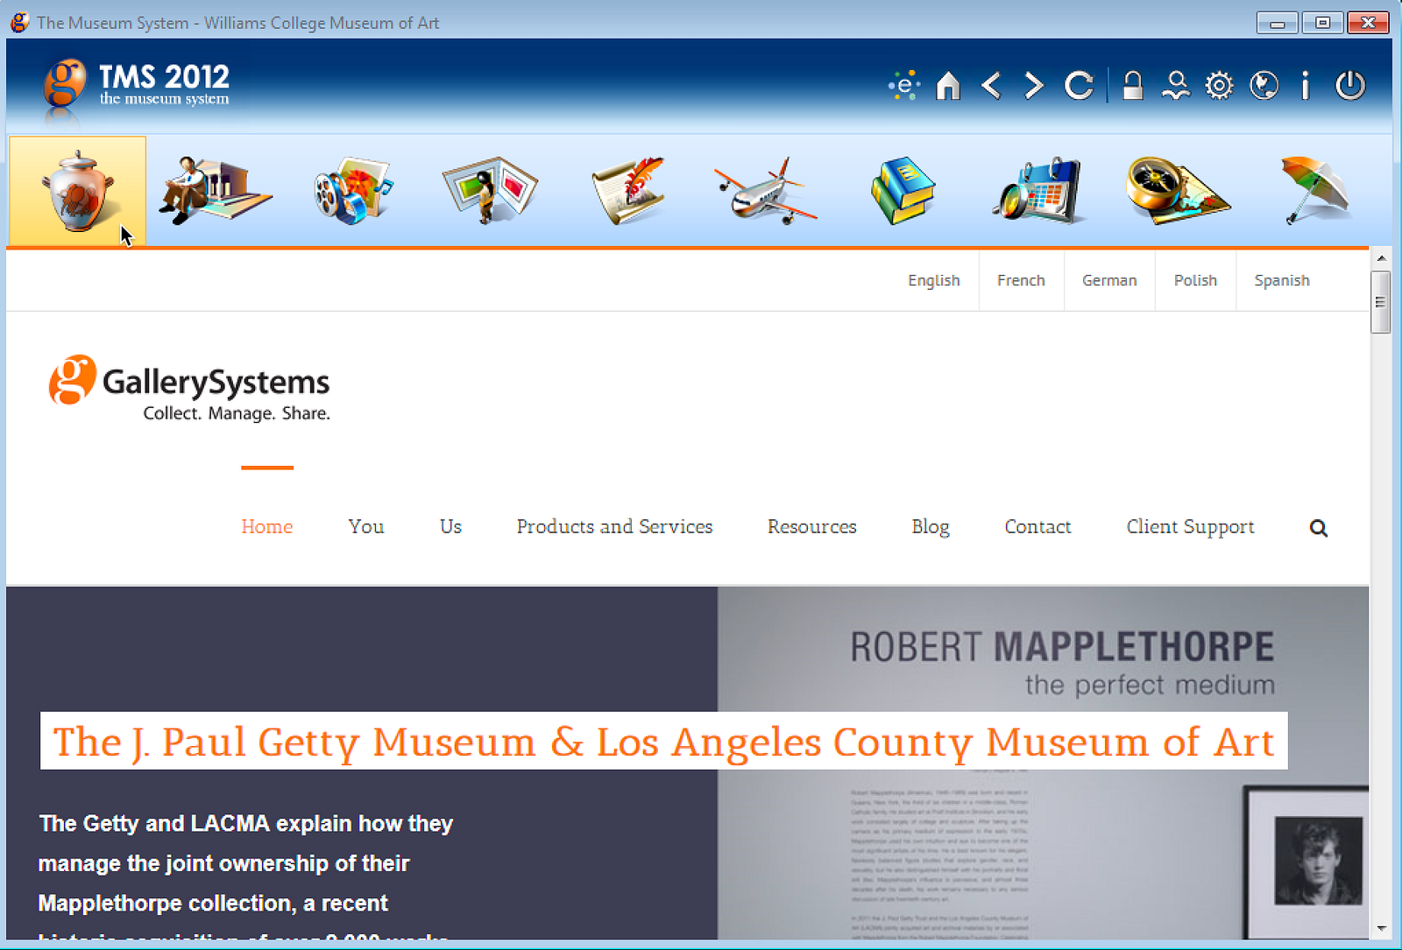Refresh the page with the reload icon

(x=1079, y=86)
